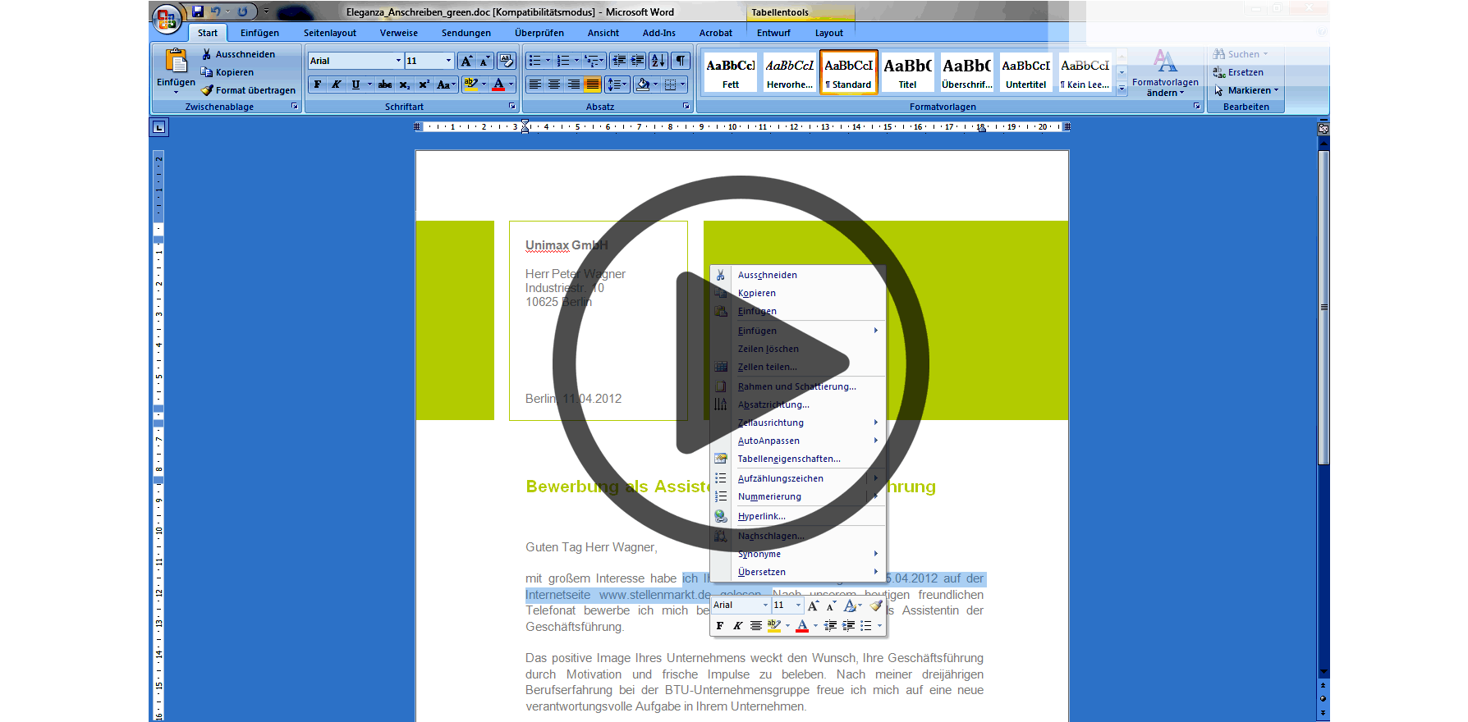Screen dimensions: 1468x722
Task: Click the shading paint bucket icon
Action: click(643, 85)
